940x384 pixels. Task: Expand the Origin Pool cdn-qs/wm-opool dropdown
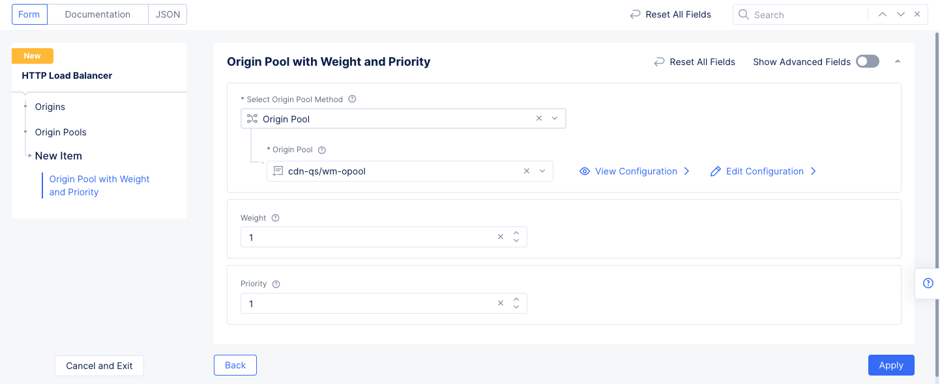click(542, 171)
